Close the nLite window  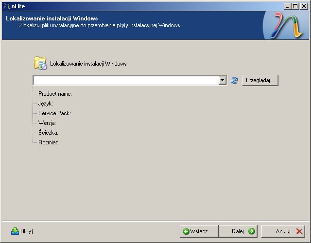[x=304, y=6]
